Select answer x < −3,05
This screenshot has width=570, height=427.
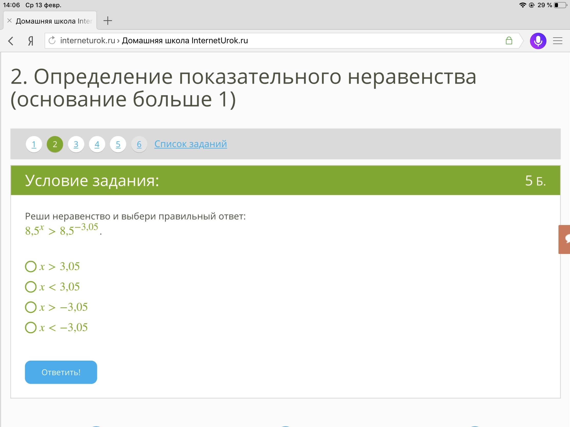(31, 327)
